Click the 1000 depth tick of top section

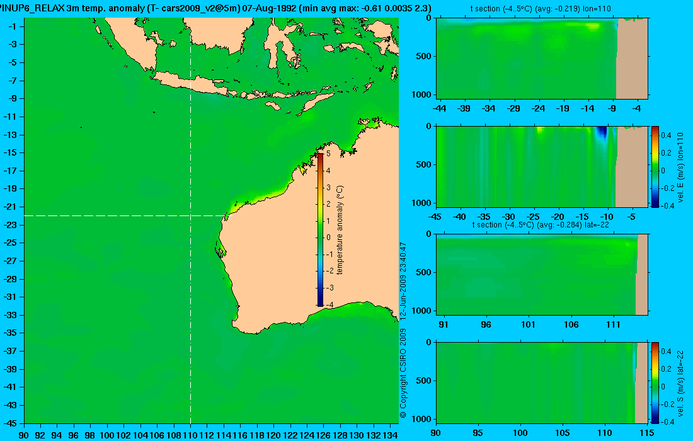[x=421, y=94]
